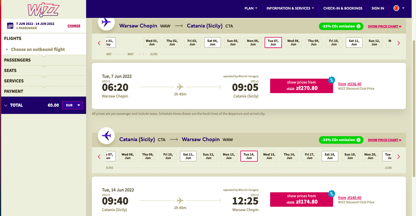This screenshot has width=416, height=216.
Task: Click CHANGE link for travel dates
Action: coord(74,26)
